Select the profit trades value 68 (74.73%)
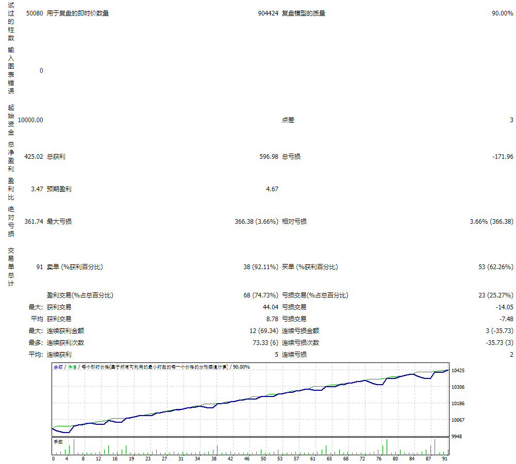 click(261, 295)
